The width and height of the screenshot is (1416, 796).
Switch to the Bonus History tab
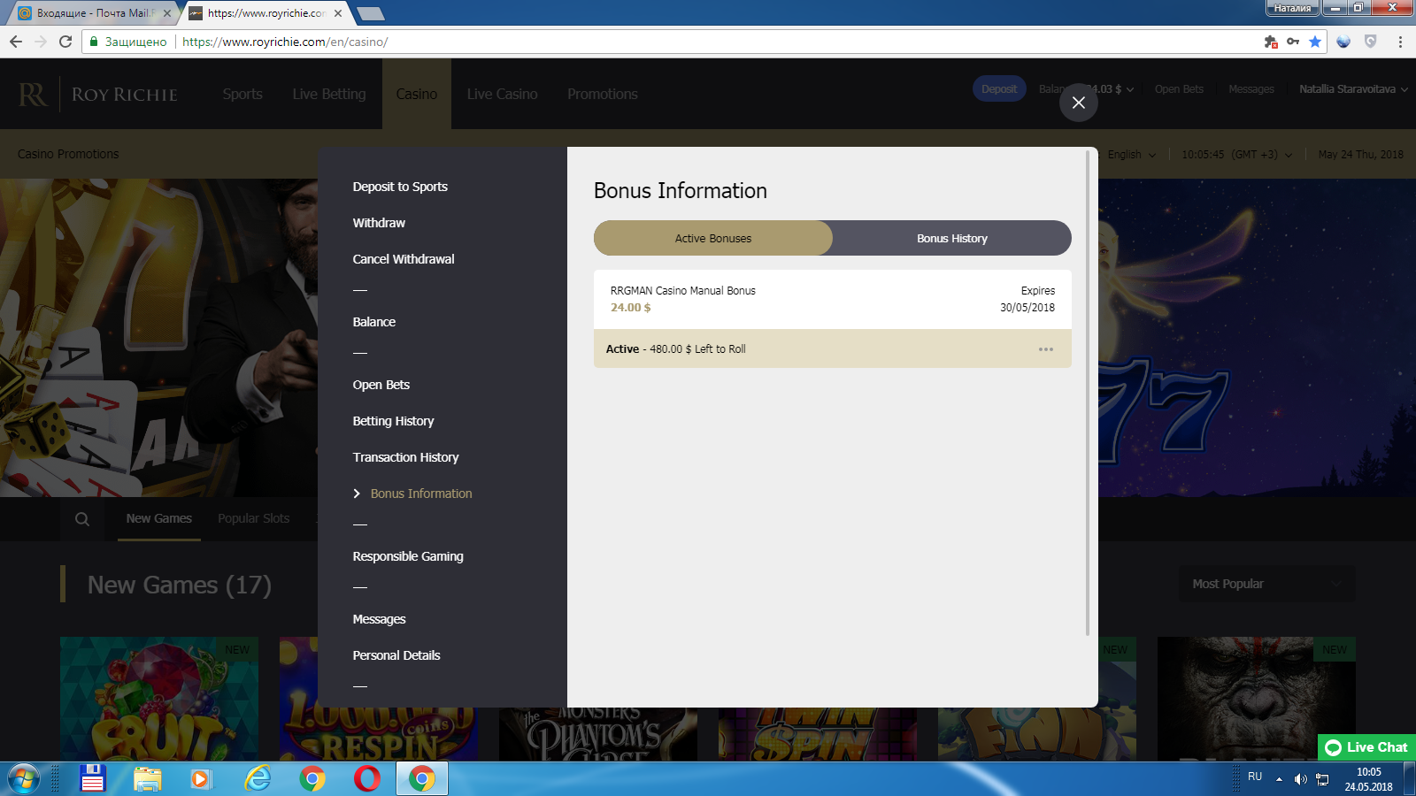(951, 239)
